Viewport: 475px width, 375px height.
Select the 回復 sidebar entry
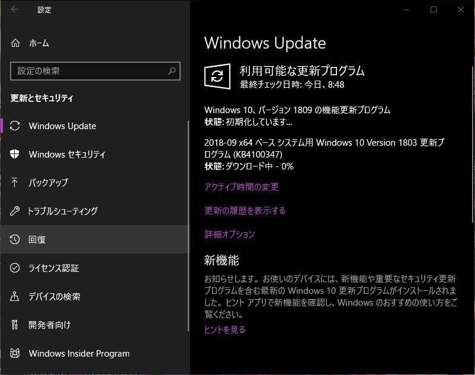94,239
